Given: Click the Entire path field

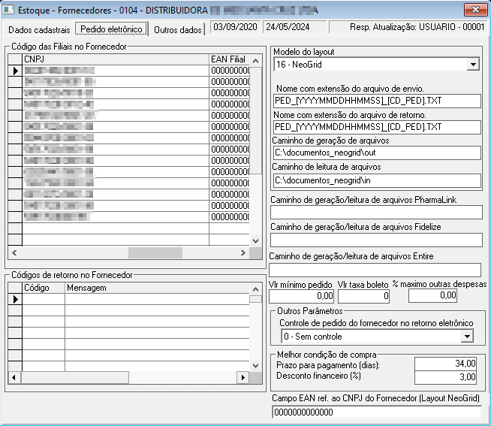Looking at the screenshot, I should (x=375, y=270).
